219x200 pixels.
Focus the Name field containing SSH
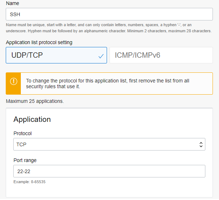point(109,14)
